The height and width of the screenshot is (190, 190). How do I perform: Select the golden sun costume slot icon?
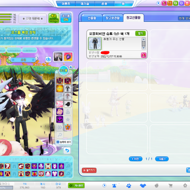60,89
